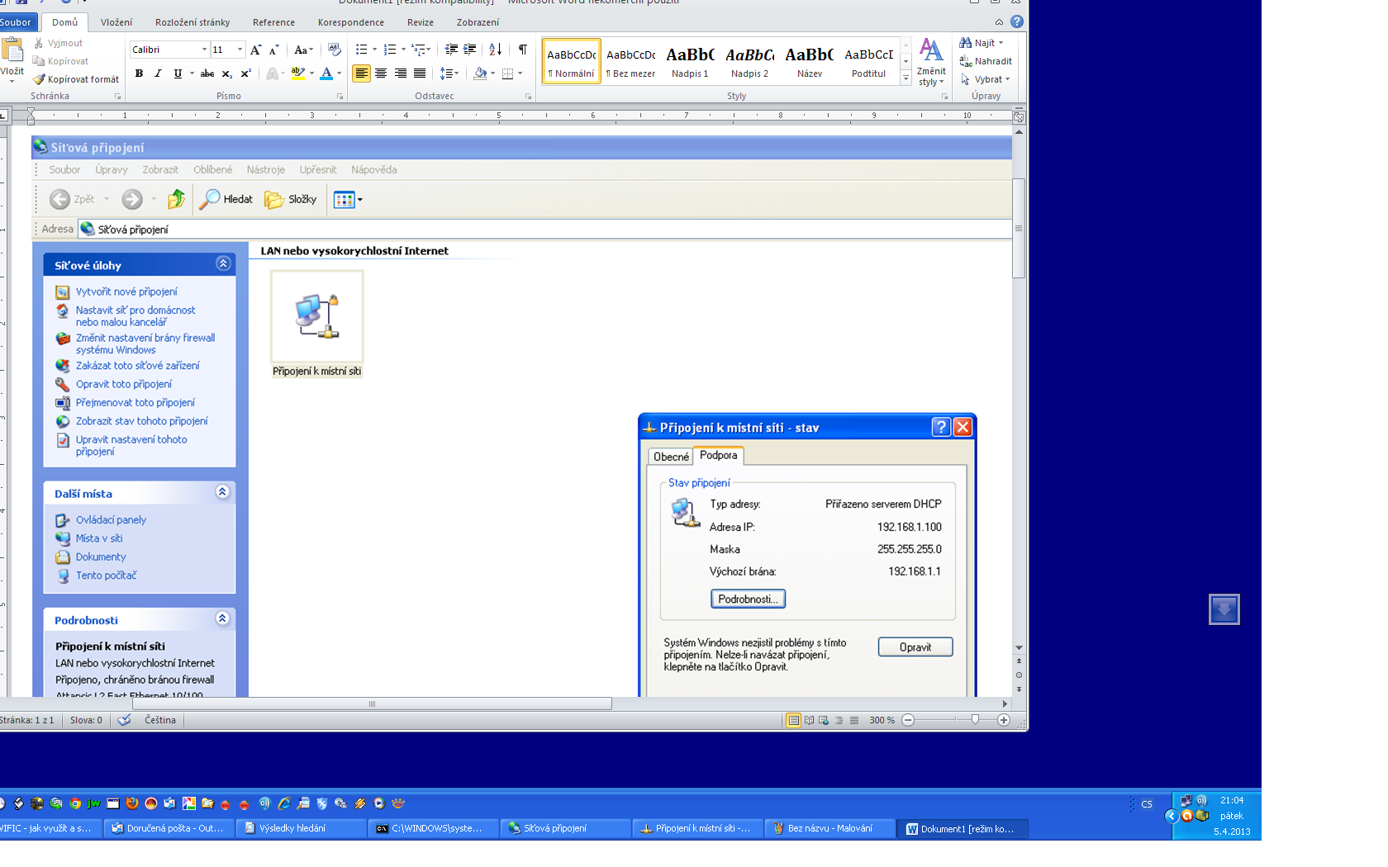Click the zoom slider handle
The height and width of the screenshot is (867, 1388).
tap(976, 720)
